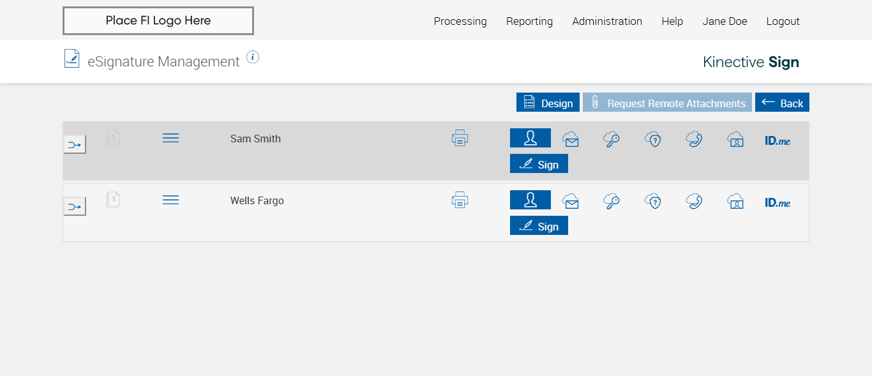
Task: Click the merge arrow button for Sam Smith
Action: tap(75, 145)
